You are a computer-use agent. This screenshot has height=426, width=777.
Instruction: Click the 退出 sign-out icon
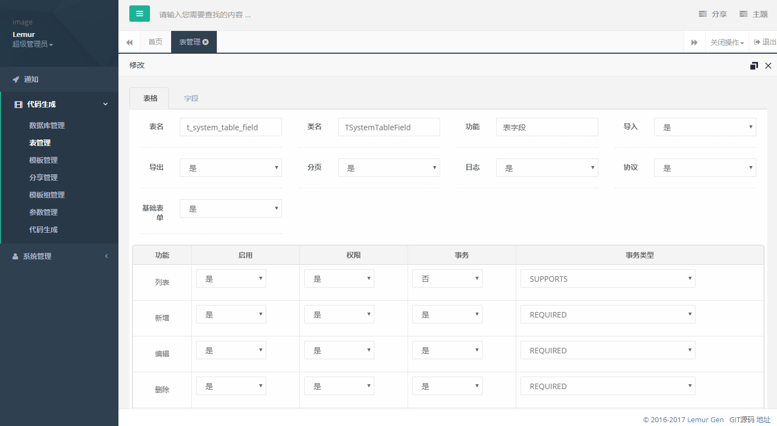click(756, 42)
